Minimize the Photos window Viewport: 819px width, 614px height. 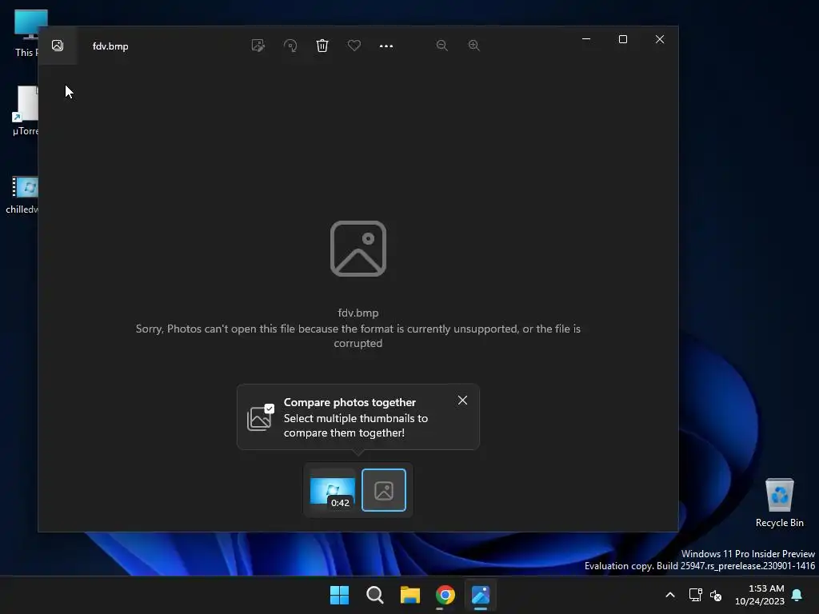[586, 39]
